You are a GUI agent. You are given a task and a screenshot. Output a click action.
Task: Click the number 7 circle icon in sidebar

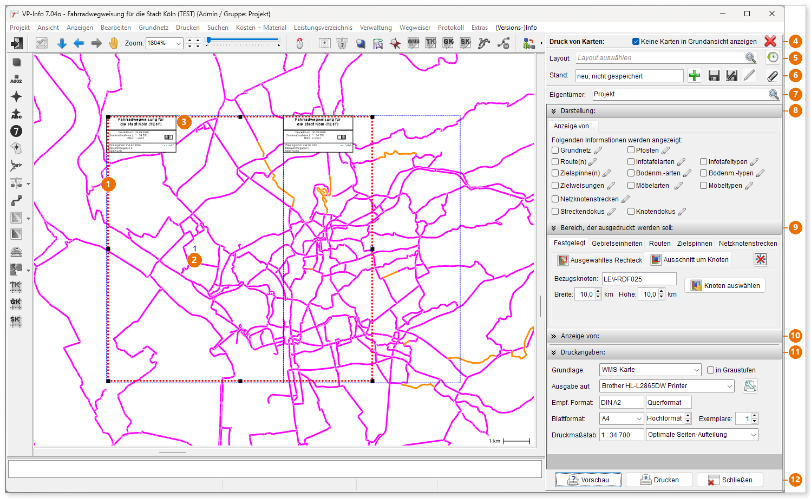(16, 131)
